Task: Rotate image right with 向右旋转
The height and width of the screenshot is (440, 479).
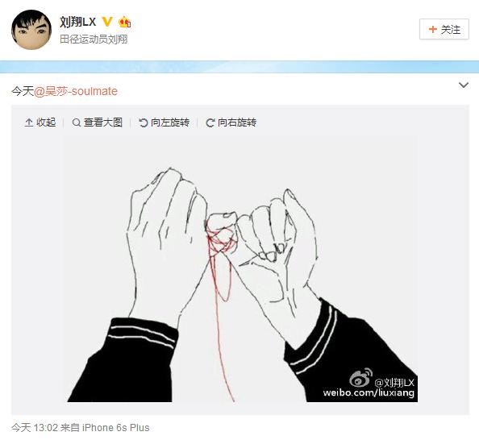Action: click(x=231, y=122)
